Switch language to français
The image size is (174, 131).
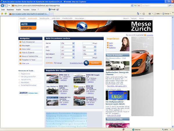click(134, 18)
